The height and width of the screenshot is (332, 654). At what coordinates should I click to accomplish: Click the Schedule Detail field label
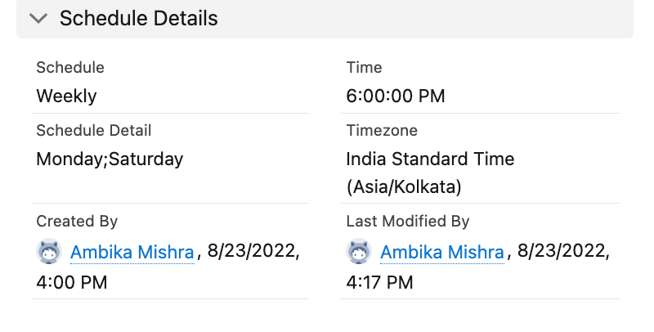(x=93, y=130)
